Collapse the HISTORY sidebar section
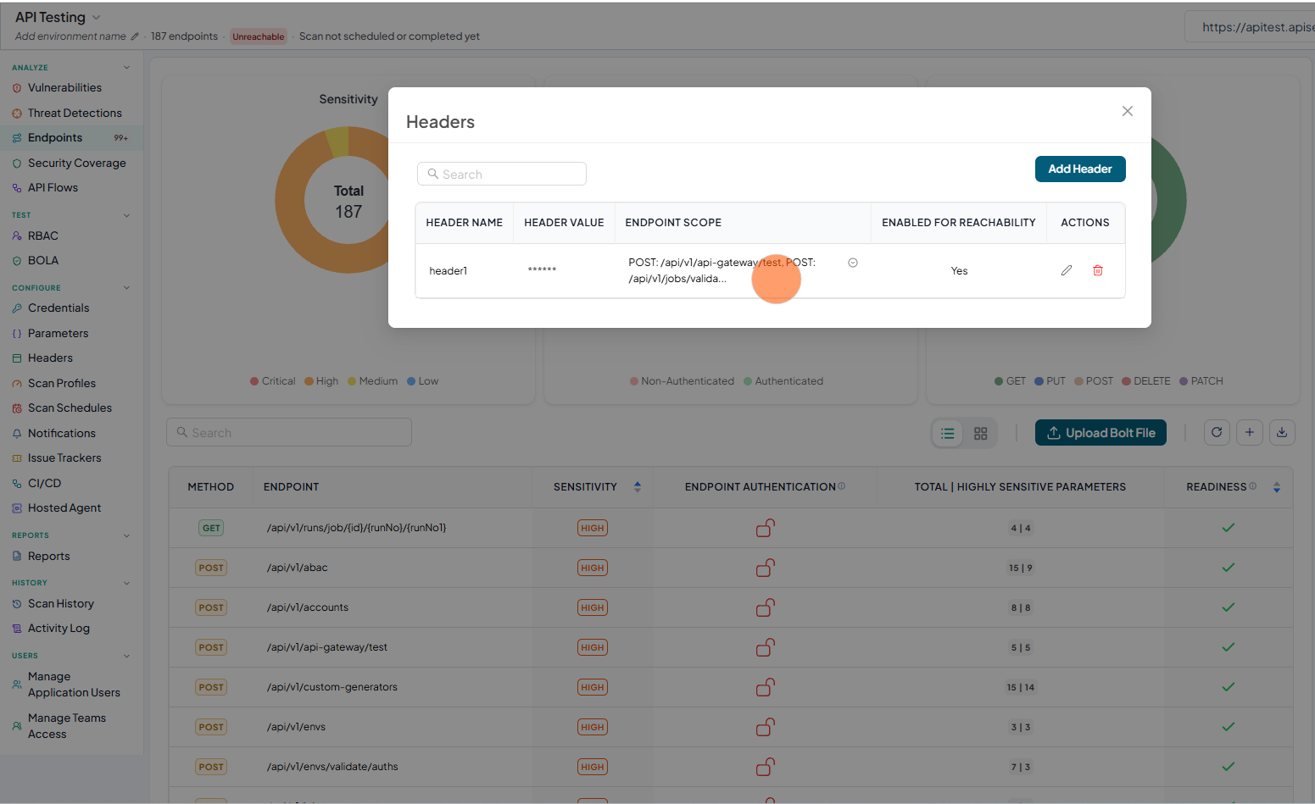Viewport: 1315px width, 804px height. [127, 583]
